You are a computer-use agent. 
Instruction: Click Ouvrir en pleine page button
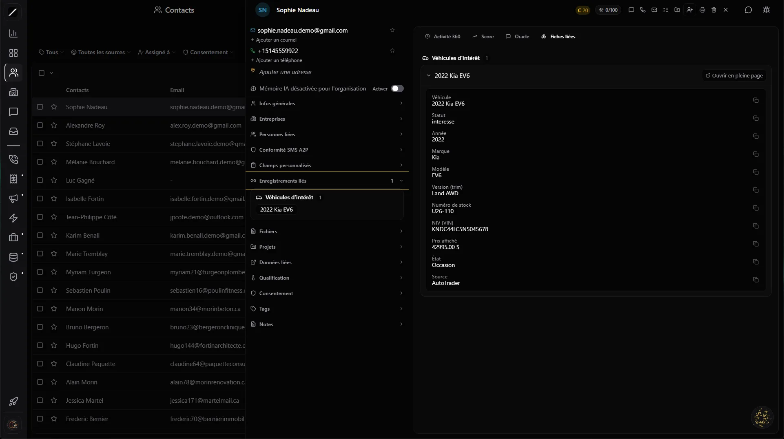[x=734, y=76]
